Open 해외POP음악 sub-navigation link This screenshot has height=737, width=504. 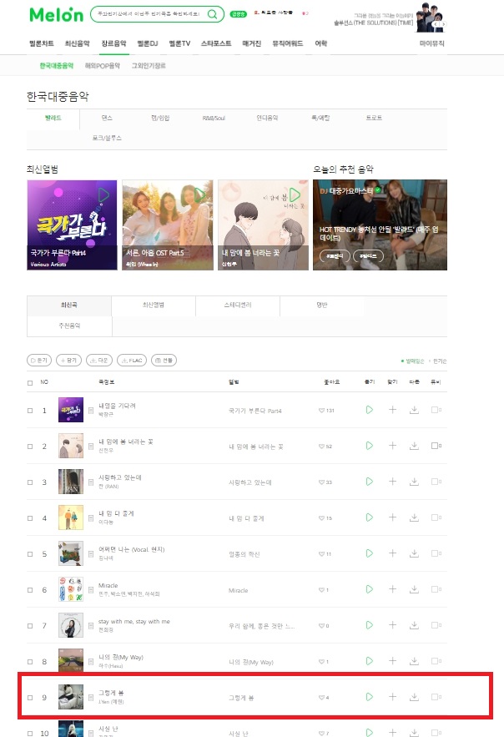pyautogui.click(x=103, y=66)
